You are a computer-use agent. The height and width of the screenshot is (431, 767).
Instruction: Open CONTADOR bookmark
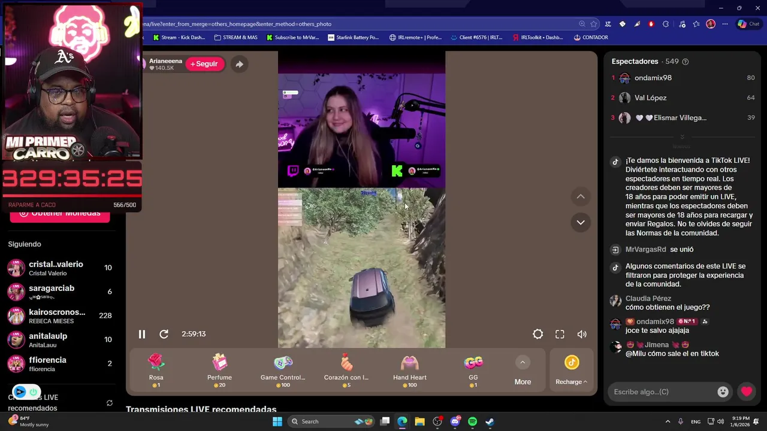[591, 37]
